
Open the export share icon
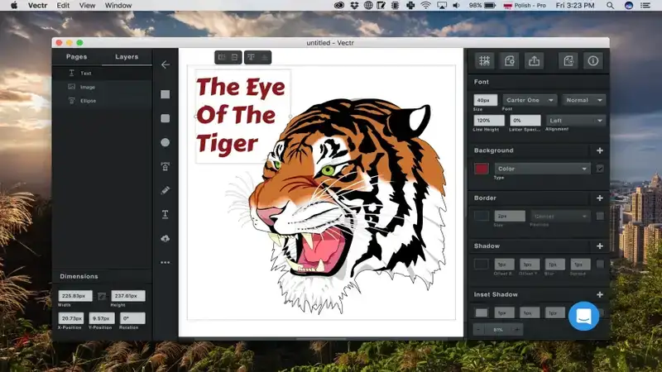[534, 60]
